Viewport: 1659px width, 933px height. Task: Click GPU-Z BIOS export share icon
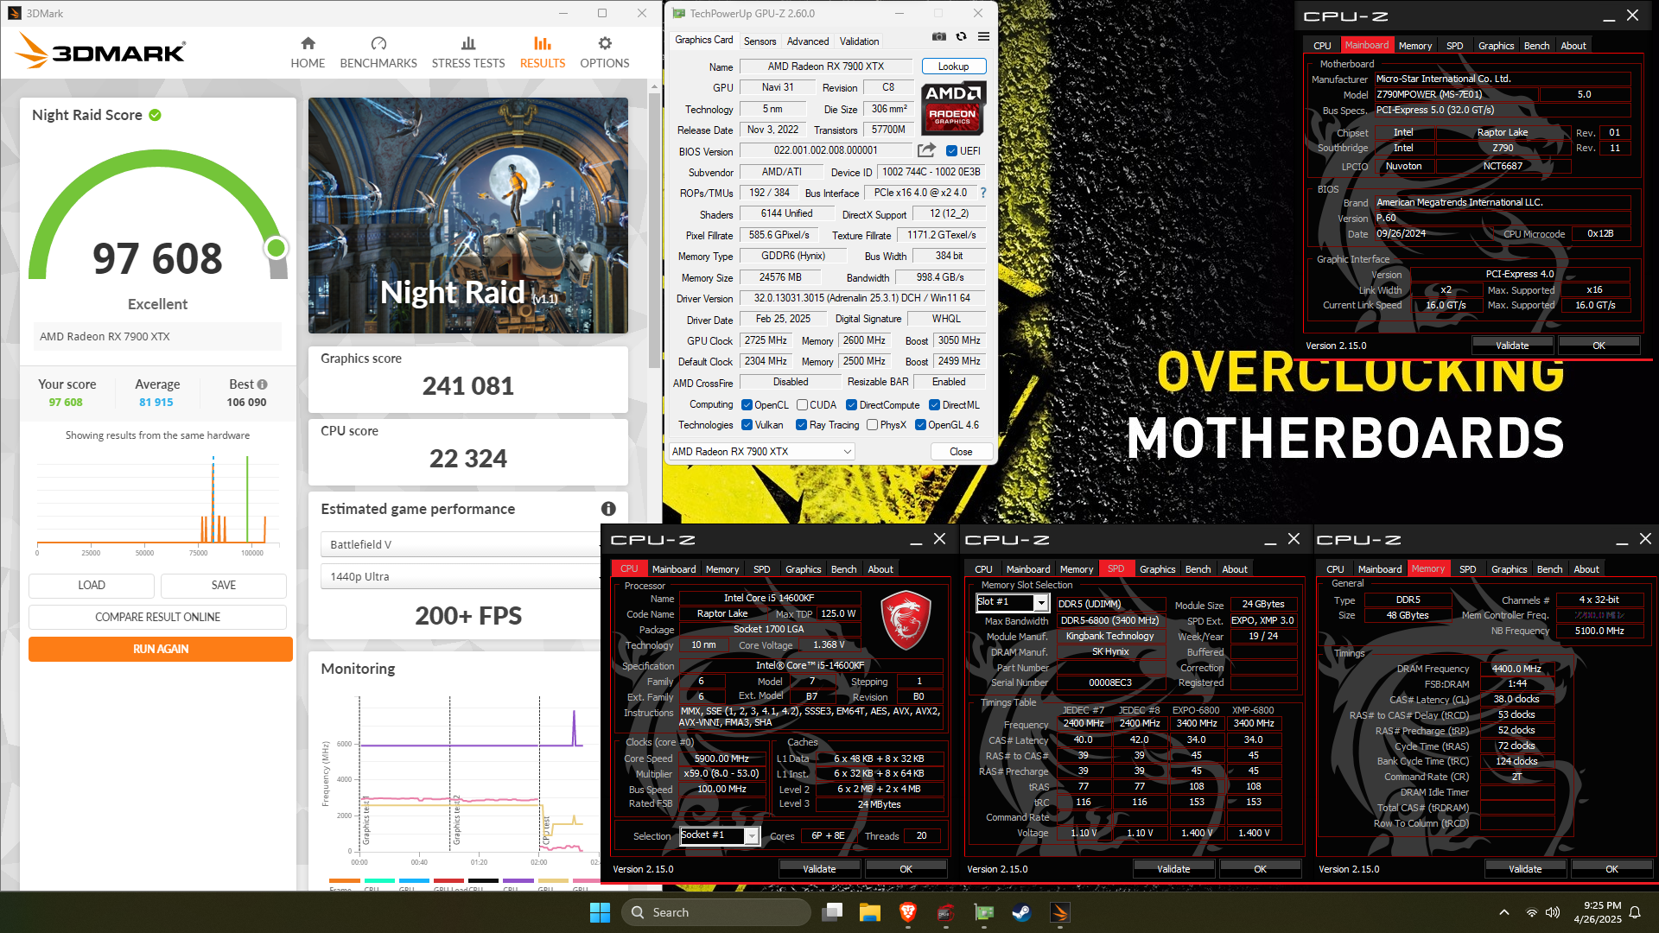coord(926,150)
